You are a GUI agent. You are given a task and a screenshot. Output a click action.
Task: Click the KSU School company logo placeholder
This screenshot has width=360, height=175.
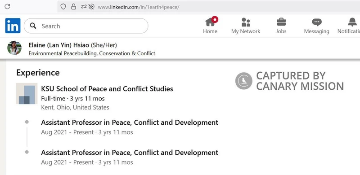(27, 93)
